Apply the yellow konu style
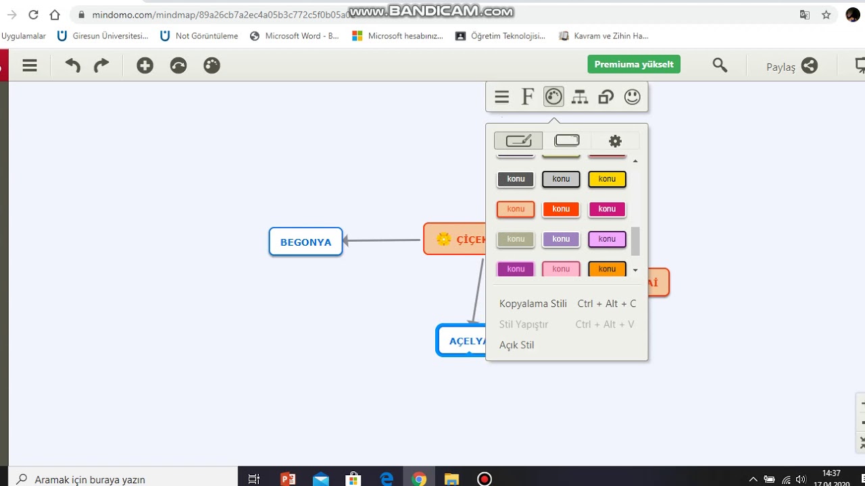This screenshot has height=486, width=865. coord(607,179)
